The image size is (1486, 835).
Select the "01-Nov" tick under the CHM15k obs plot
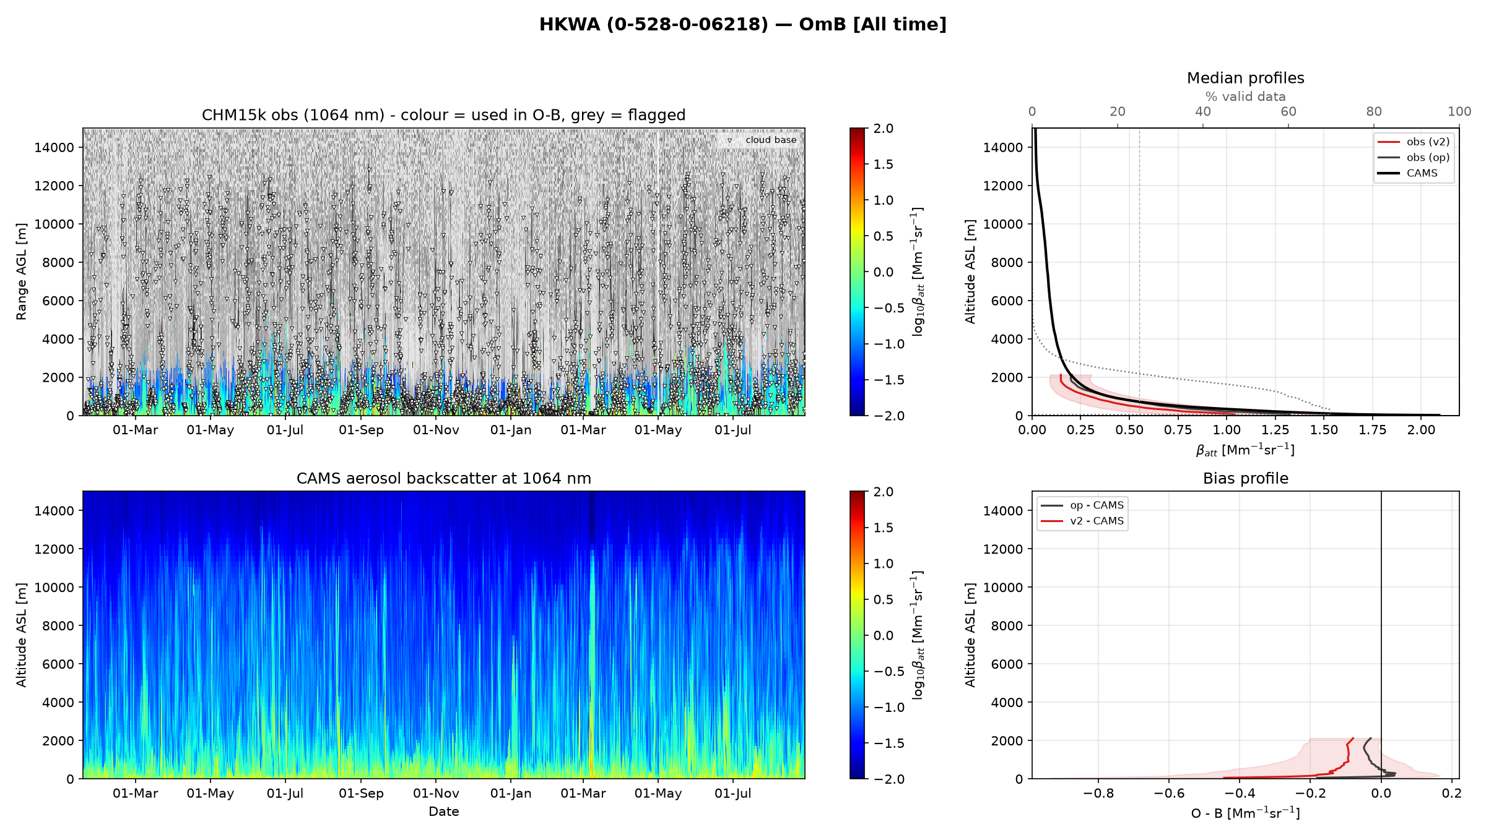tap(436, 430)
